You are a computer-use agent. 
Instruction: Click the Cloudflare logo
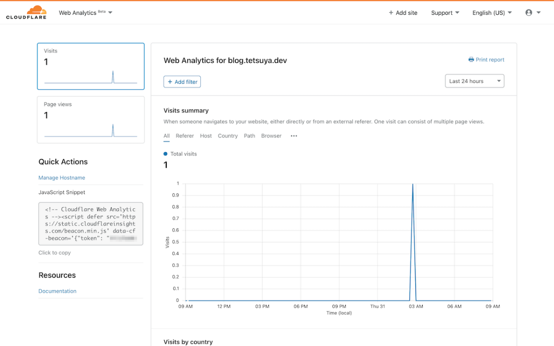click(x=26, y=12)
